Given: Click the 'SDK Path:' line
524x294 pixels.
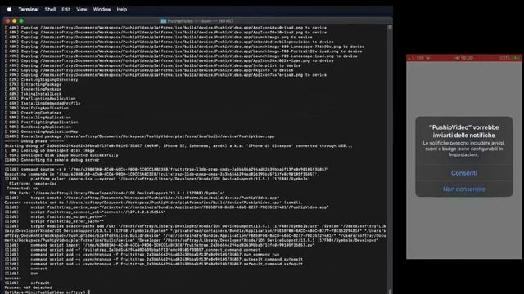Looking at the screenshot, I should [x=116, y=193].
